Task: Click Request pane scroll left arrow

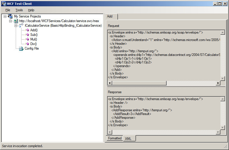Action: (110, 83)
